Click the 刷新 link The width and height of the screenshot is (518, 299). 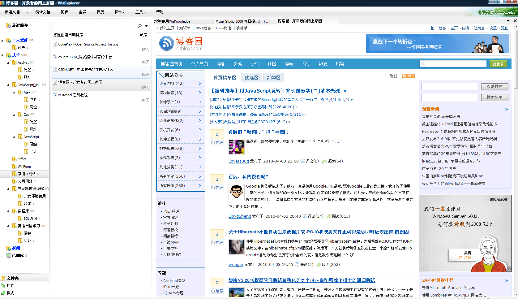pyautogui.click(x=393, y=76)
